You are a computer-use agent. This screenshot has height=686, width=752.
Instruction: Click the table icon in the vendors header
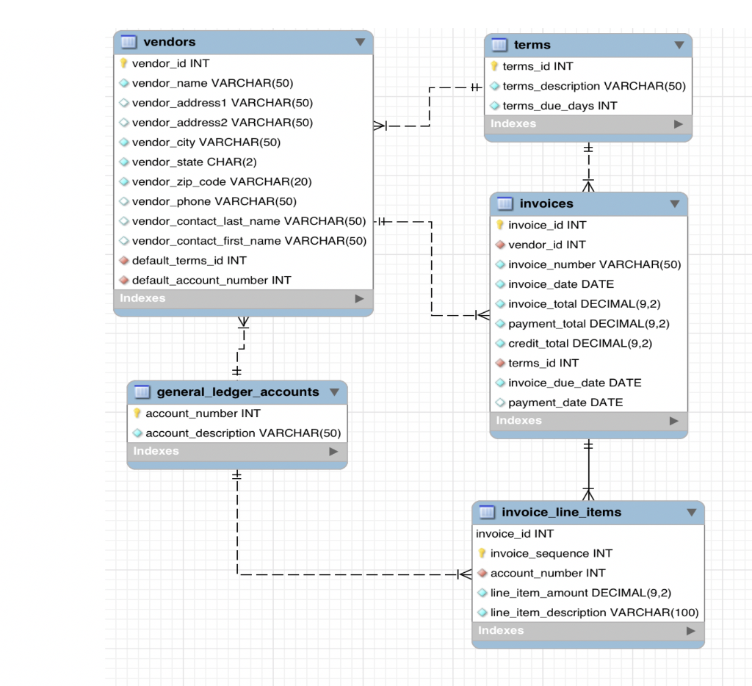coord(129,42)
